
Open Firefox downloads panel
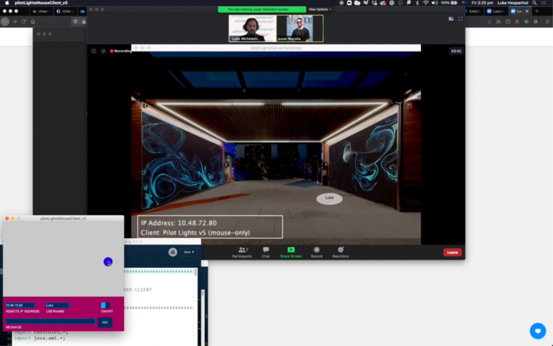point(489,22)
